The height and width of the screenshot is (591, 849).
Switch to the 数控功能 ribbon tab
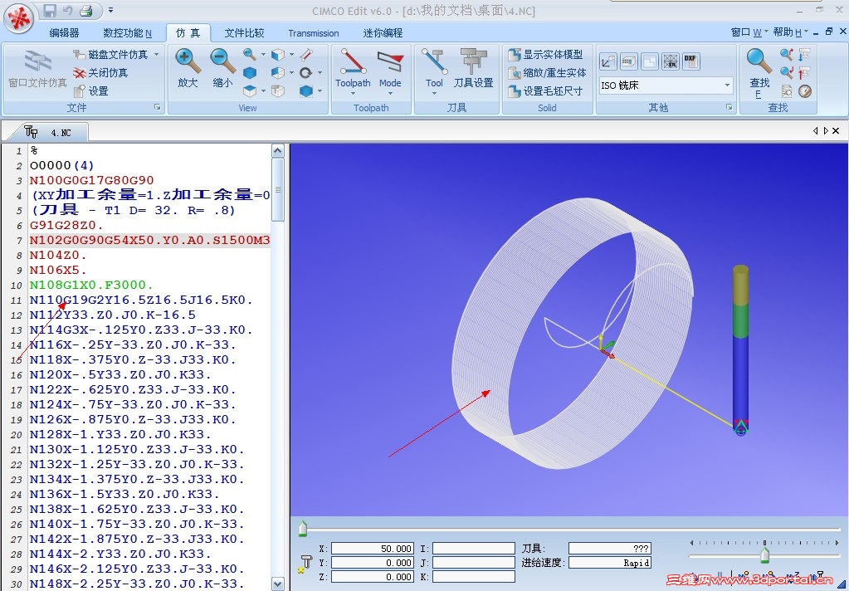click(x=127, y=33)
